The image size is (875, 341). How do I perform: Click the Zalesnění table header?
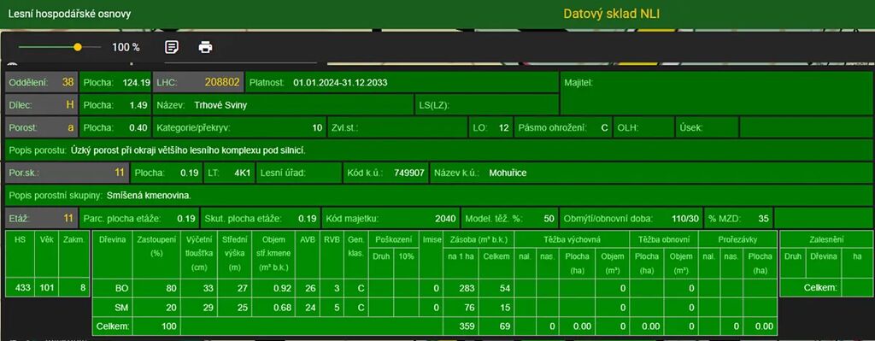tap(826, 239)
